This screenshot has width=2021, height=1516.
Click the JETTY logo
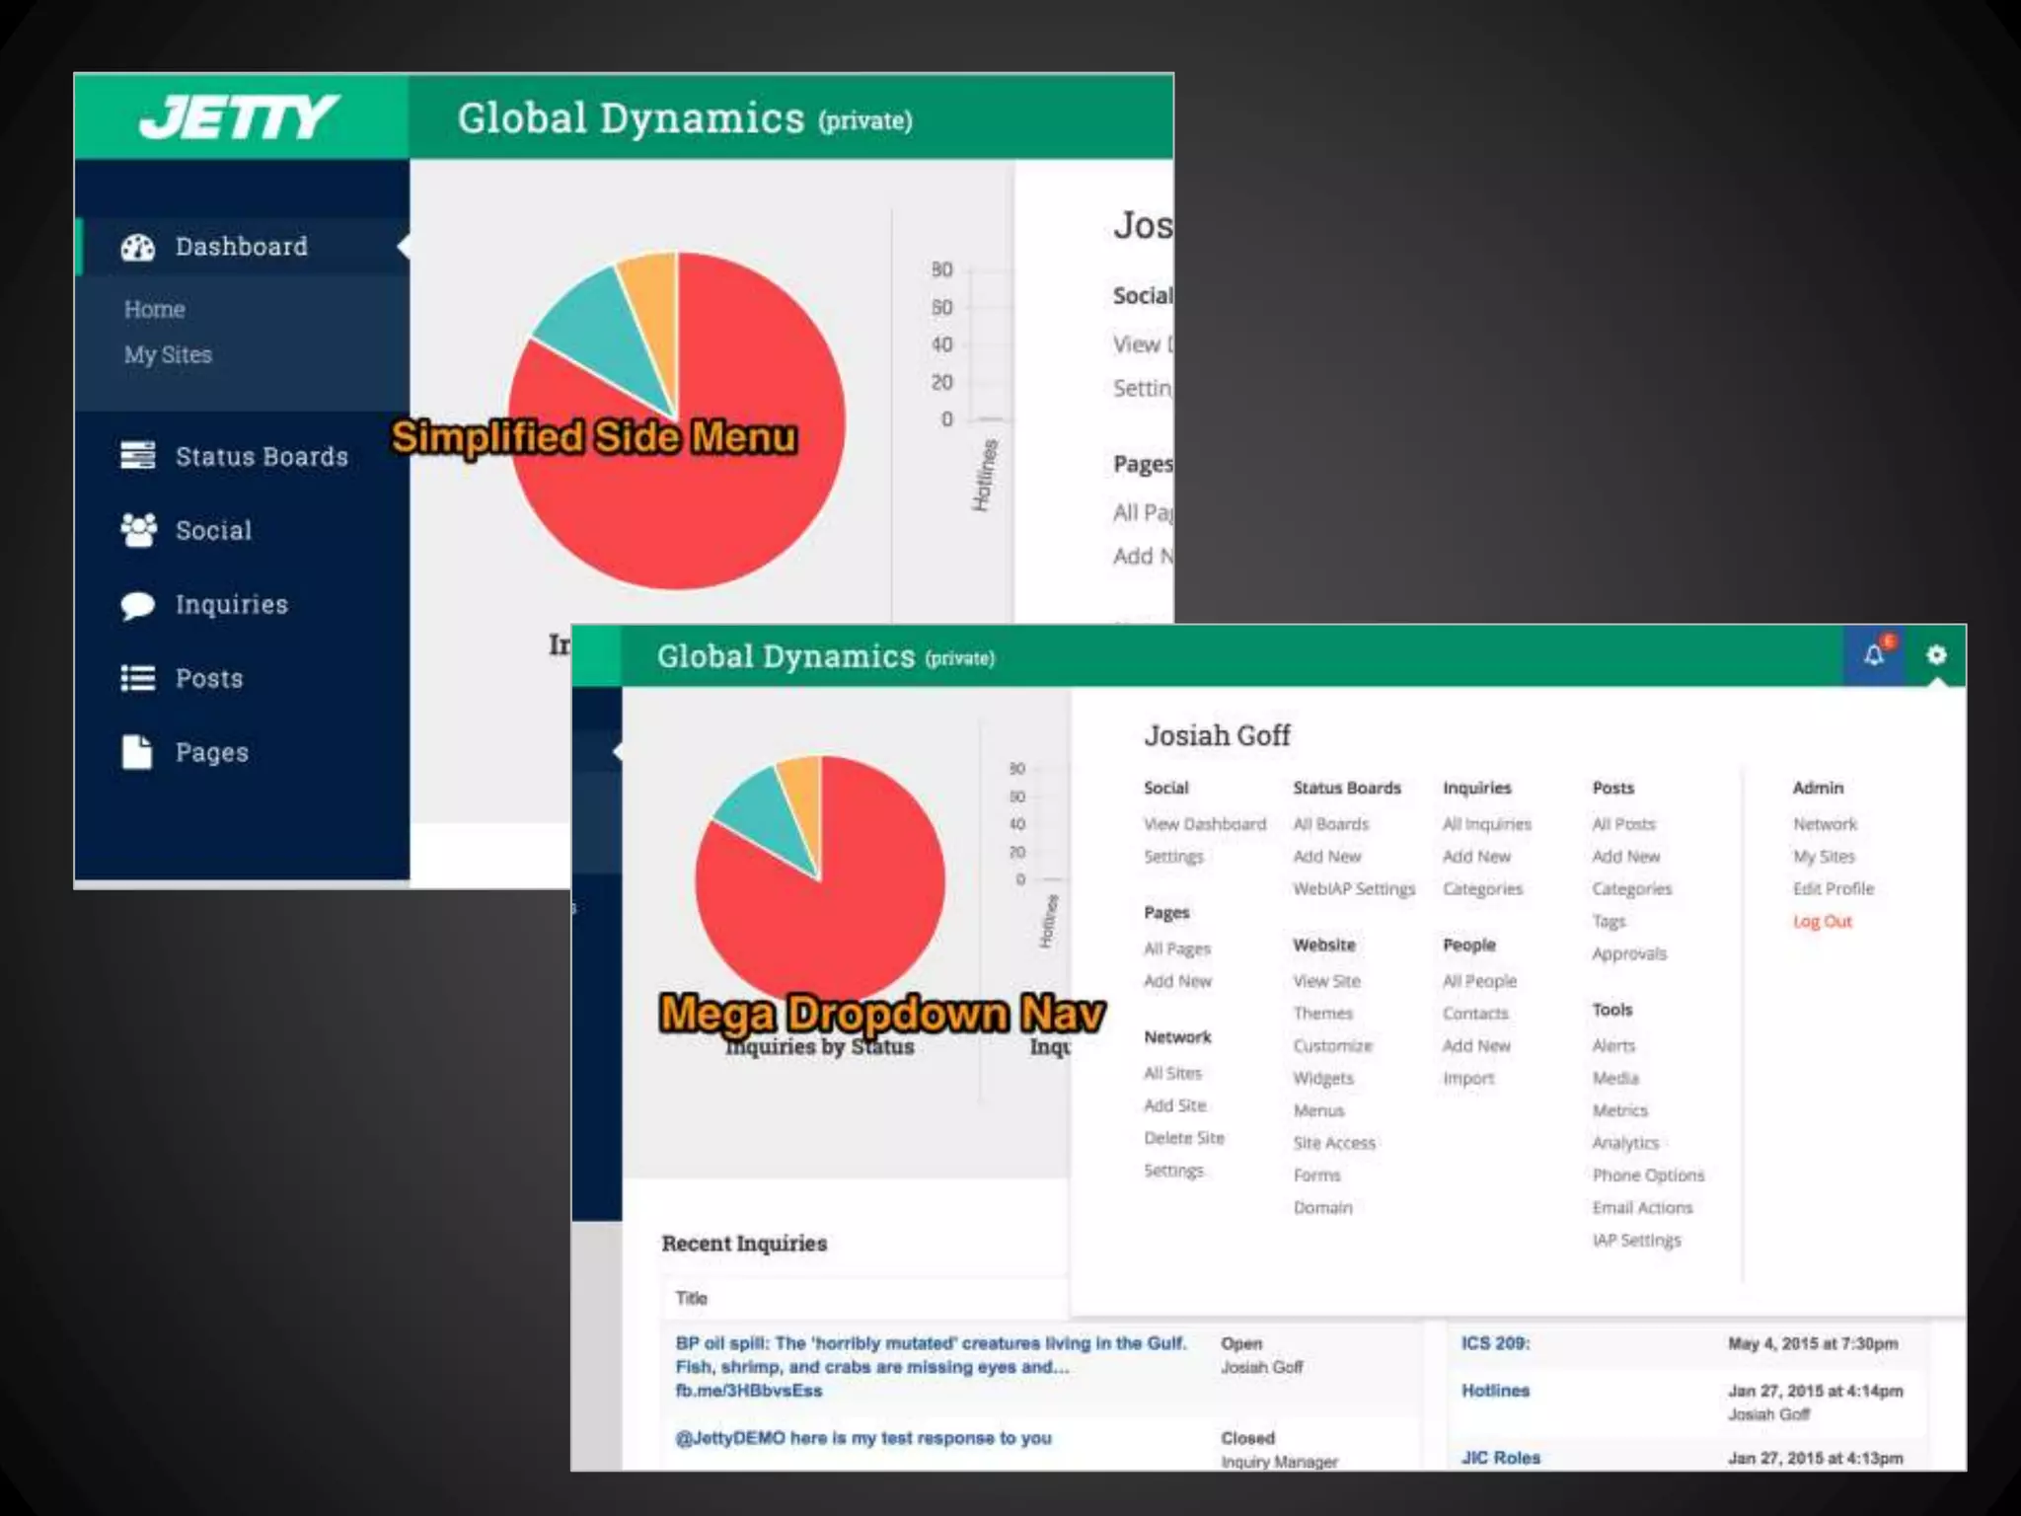(x=240, y=117)
